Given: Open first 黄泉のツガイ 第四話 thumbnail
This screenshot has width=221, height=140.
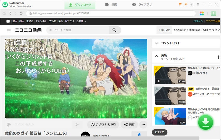Looking at the screenshot, I should click(170, 75).
